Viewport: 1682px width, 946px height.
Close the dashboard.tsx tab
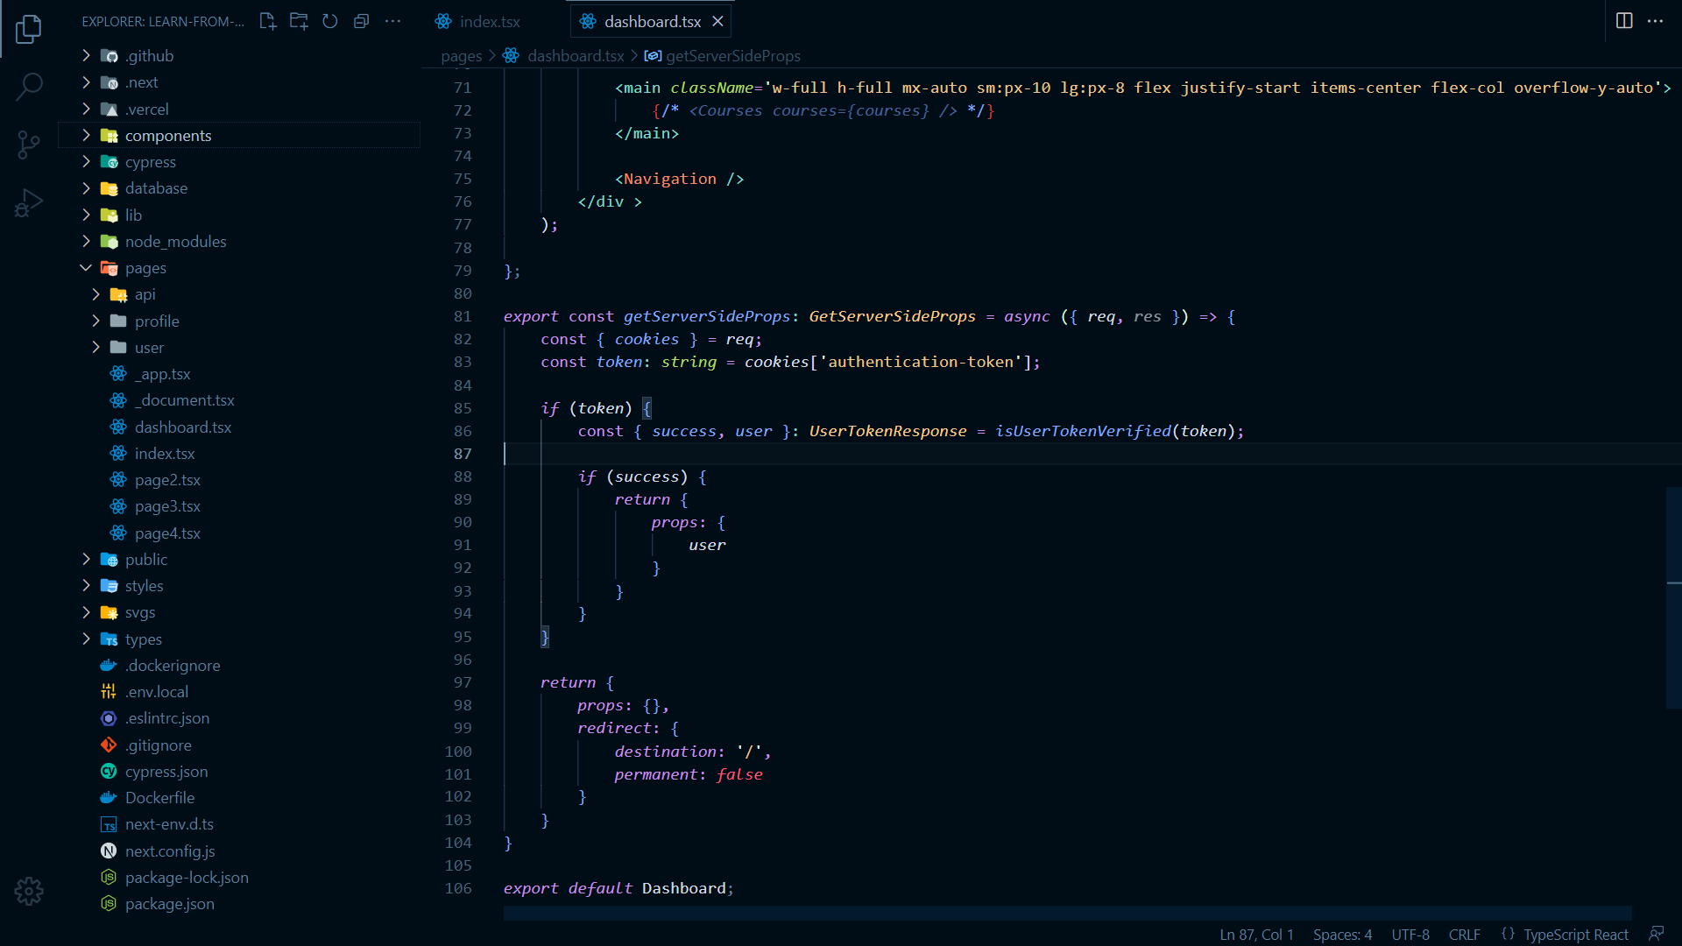click(717, 21)
